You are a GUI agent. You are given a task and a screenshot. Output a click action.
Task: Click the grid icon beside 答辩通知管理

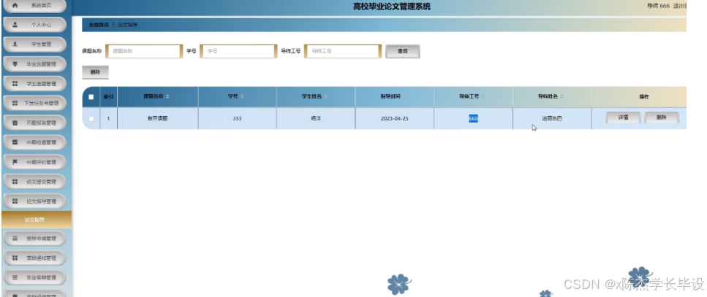15,258
